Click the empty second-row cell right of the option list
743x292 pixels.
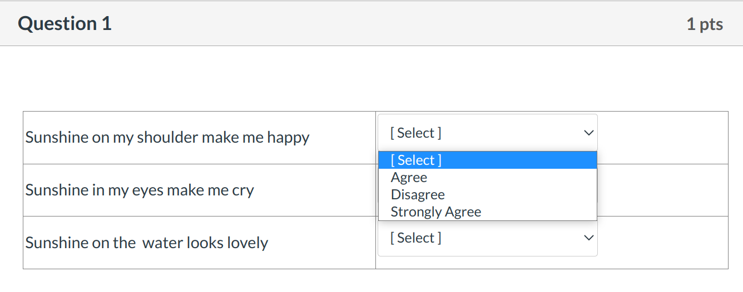[x=662, y=190]
